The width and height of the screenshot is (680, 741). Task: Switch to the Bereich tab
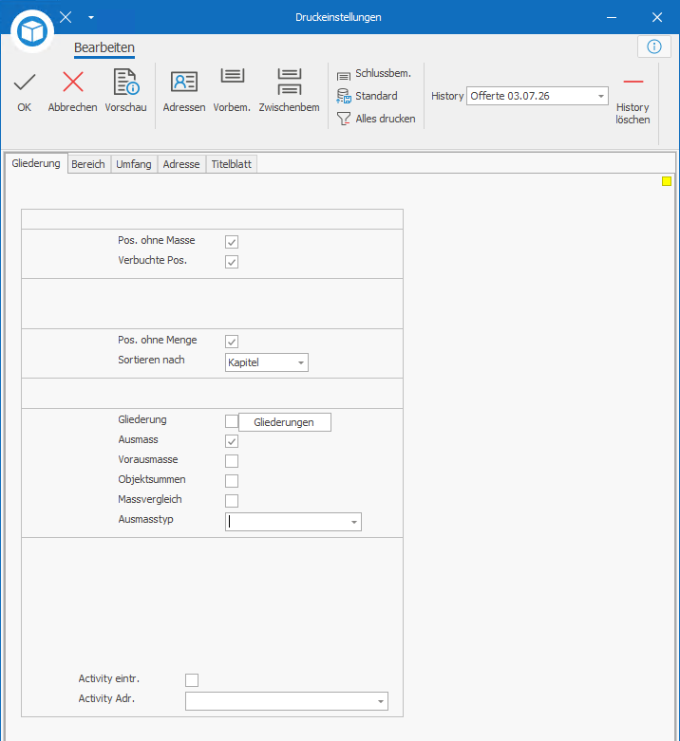(88, 164)
